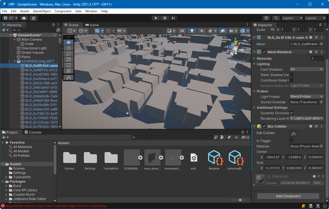Open the cloud services button
Image resolution: width=329 pixels, height=209 pixels.
click(x=24, y=18)
